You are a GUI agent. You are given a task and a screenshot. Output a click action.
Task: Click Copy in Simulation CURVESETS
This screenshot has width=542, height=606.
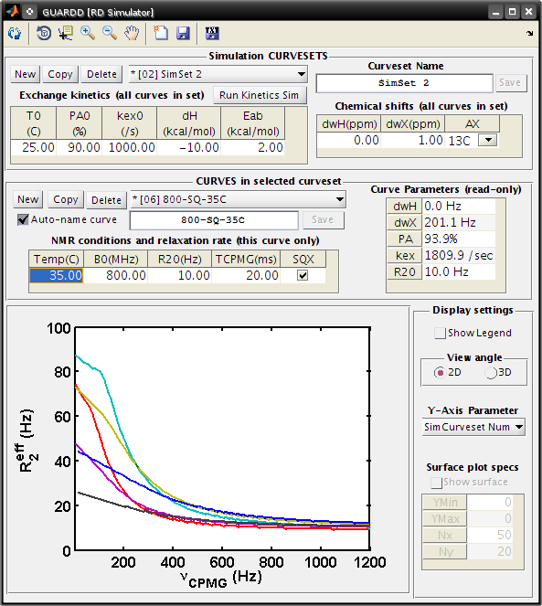point(60,74)
